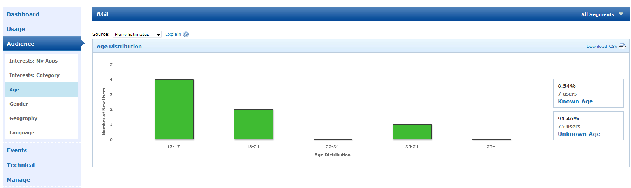
Task: Open the Language submenu item
Action: (42, 132)
